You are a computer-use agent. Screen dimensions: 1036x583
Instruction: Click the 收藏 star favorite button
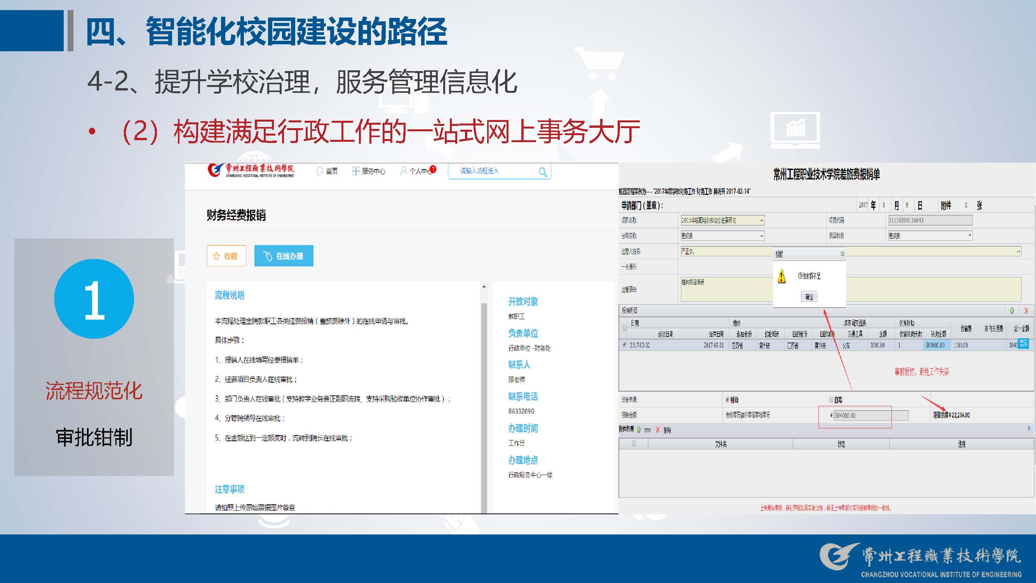tap(226, 256)
